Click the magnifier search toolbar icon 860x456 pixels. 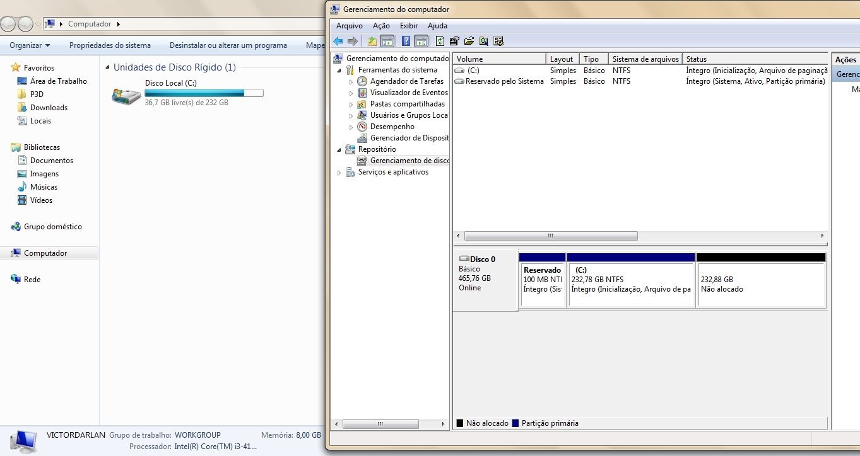tap(483, 42)
